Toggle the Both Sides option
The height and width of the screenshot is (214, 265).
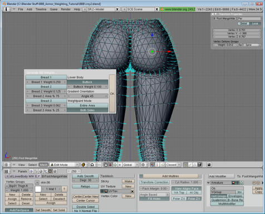87,110
